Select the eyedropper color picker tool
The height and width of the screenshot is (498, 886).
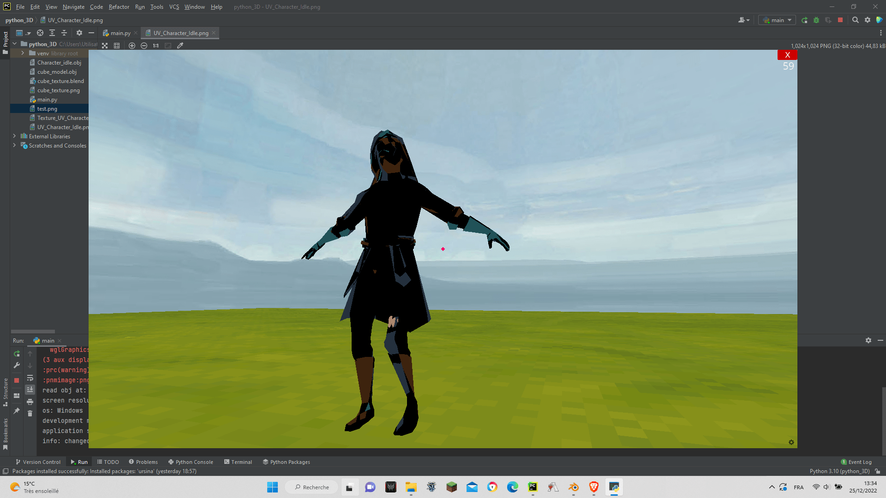coord(180,45)
